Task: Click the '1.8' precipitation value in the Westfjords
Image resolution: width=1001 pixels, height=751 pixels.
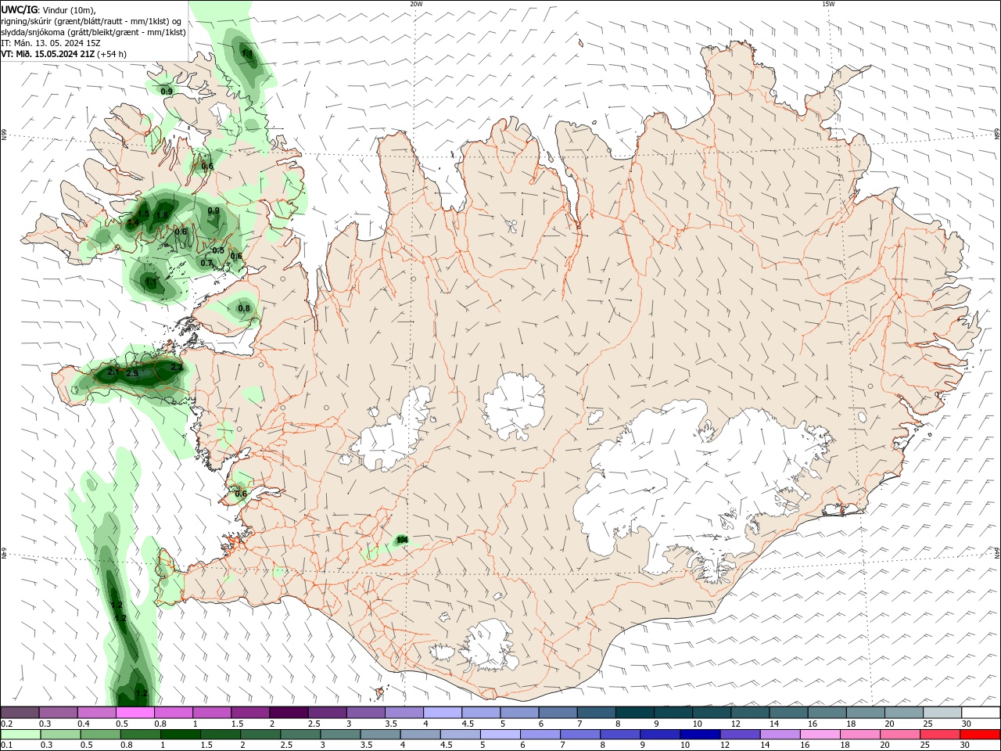Action: (x=163, y=216)
